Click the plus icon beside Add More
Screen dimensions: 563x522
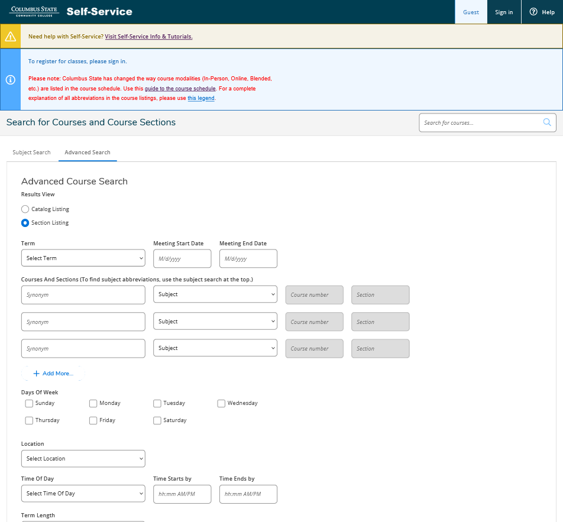click(36, 374)
